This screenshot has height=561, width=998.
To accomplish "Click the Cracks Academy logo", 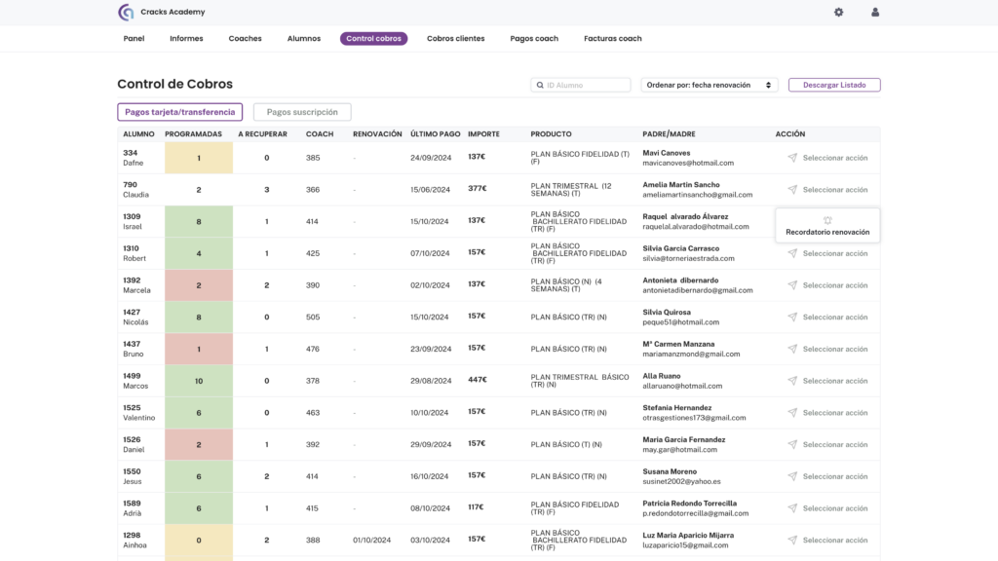I will pyautogui.click(x=126, y=13).
